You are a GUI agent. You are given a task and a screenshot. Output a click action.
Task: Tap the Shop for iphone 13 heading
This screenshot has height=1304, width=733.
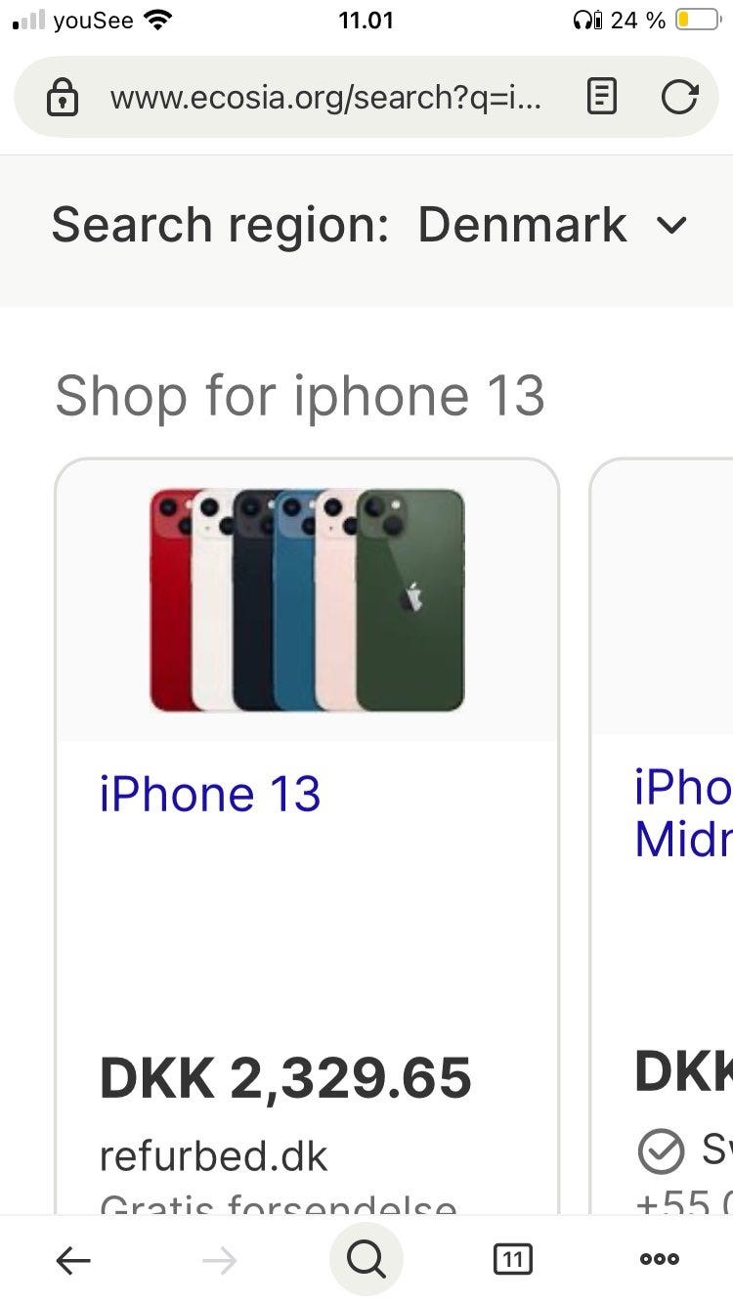300,396
